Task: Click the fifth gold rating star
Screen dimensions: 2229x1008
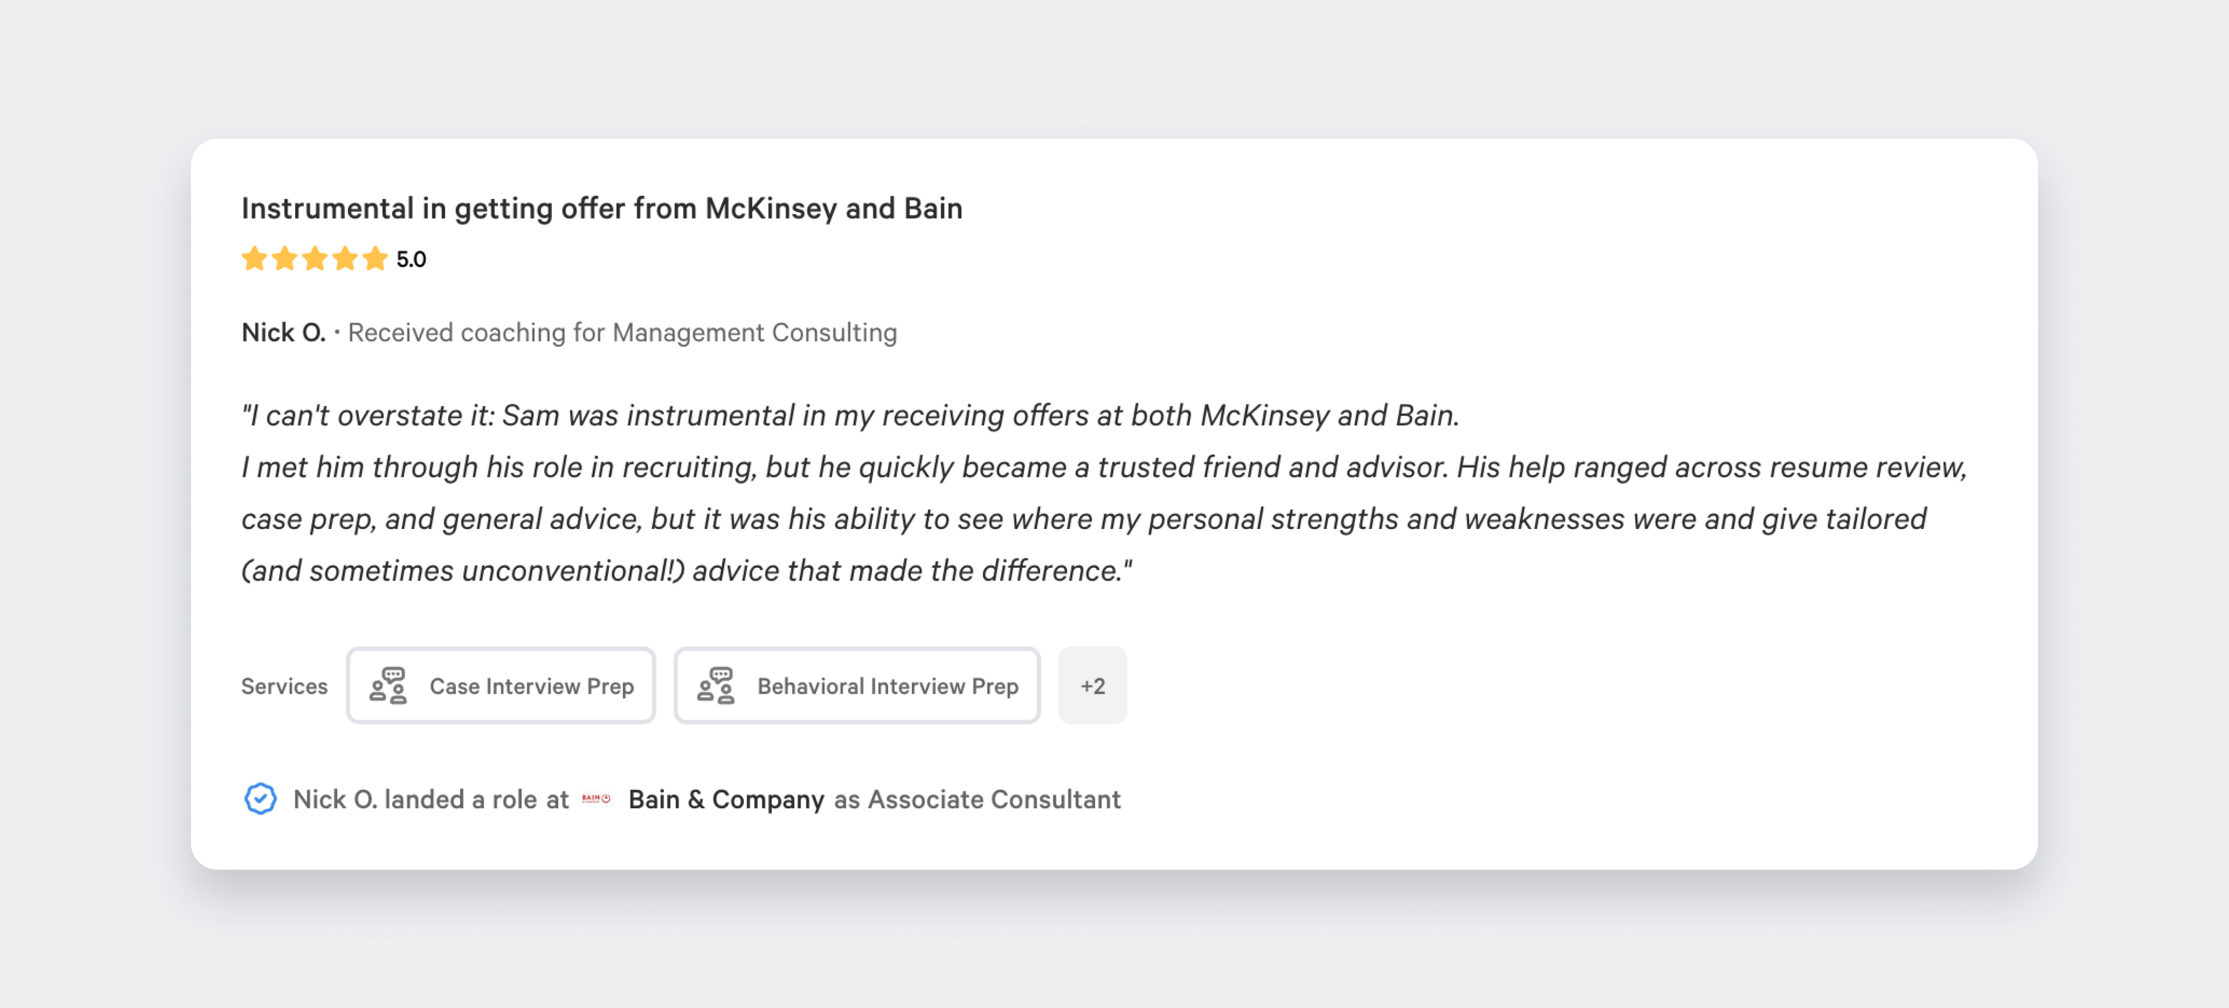Action: coord(374,259)
